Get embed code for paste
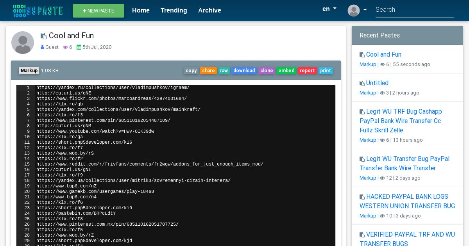The image size is (469, 246). pyautogui.click(x=286, y=71)
